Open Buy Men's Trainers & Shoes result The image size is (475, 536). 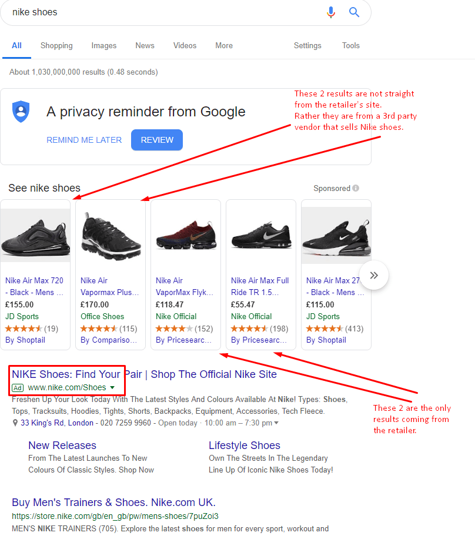(x=114, y=503)
